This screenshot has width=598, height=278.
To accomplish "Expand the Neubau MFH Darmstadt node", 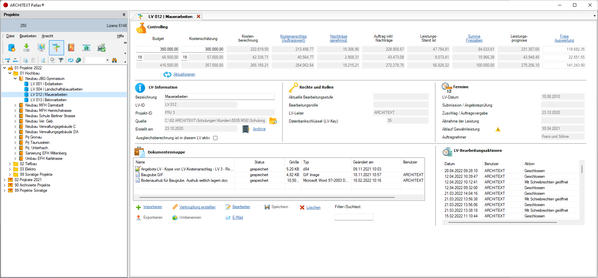I will point(15,105).
